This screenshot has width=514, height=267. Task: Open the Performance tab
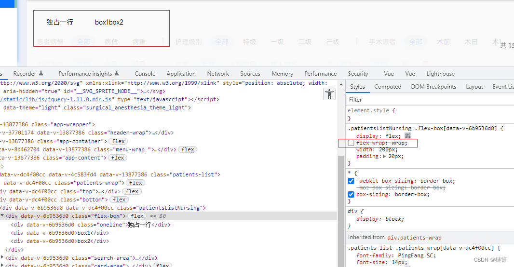tap(321, 74)
